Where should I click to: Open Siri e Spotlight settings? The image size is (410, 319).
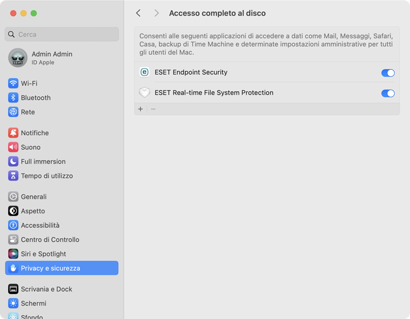[62, 254]
